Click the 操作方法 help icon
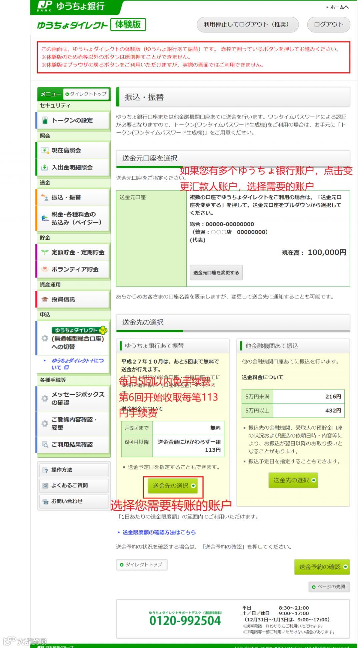 point(45,470)
